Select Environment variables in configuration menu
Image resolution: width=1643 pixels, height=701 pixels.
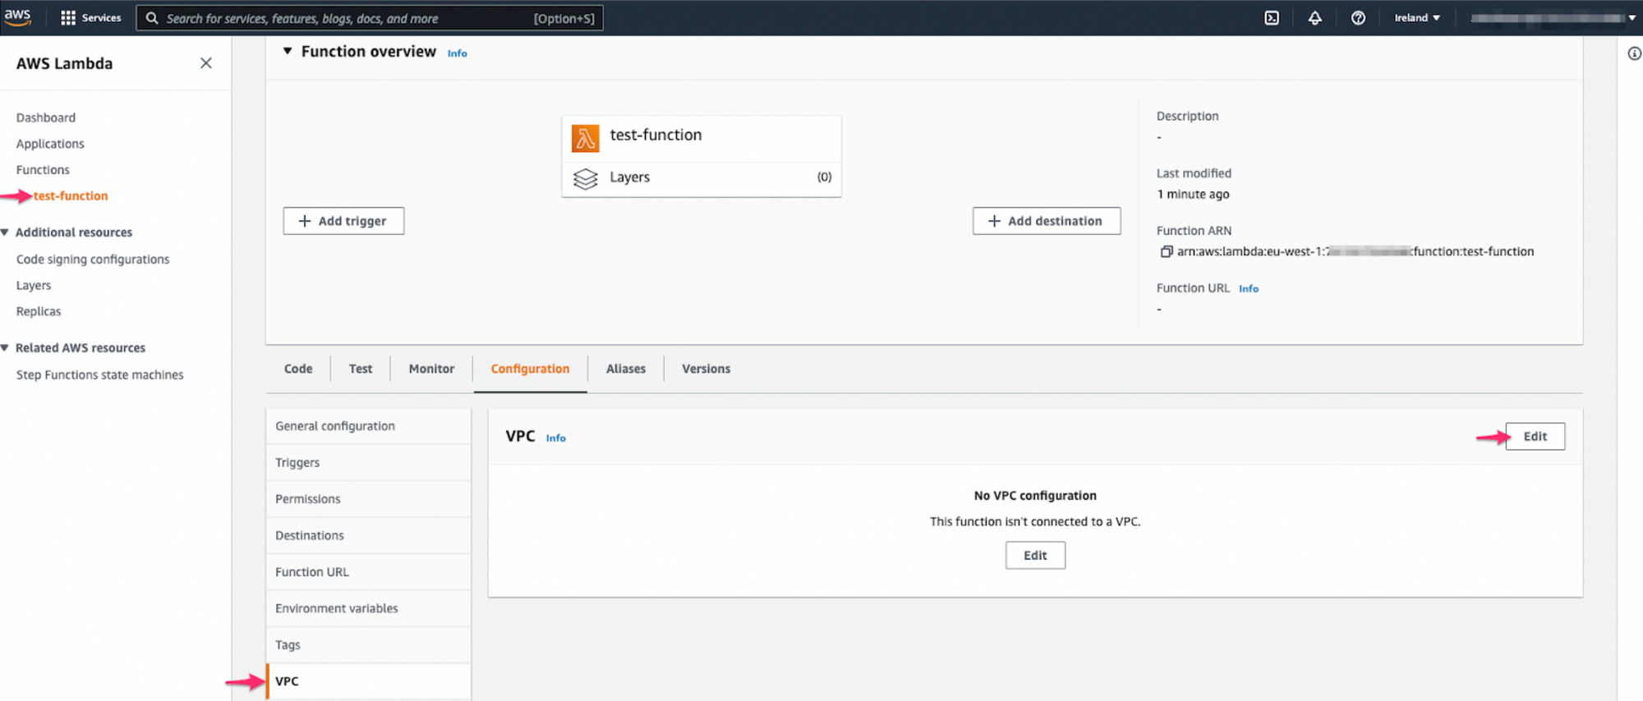(336, 608)
